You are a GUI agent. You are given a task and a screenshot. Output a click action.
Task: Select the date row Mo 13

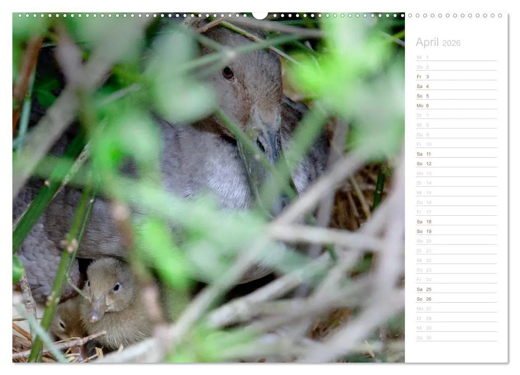(456, 173)
